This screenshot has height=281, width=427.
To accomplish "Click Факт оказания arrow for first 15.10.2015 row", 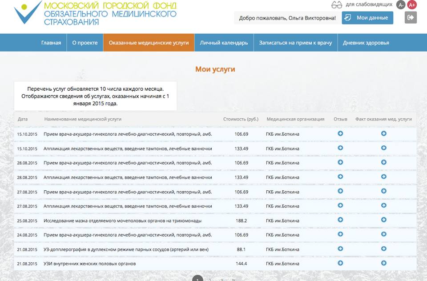I will coord(383,133).
